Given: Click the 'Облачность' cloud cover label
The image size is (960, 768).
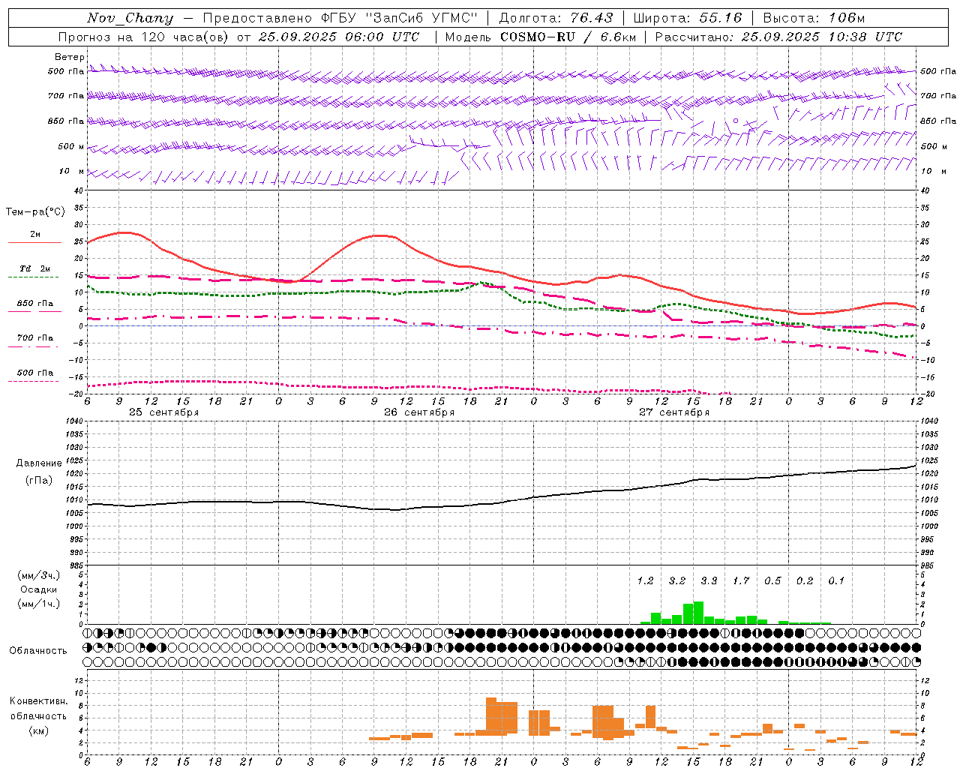Looking at the screenshot, I should pyautogui.click(x=38, y=651).
